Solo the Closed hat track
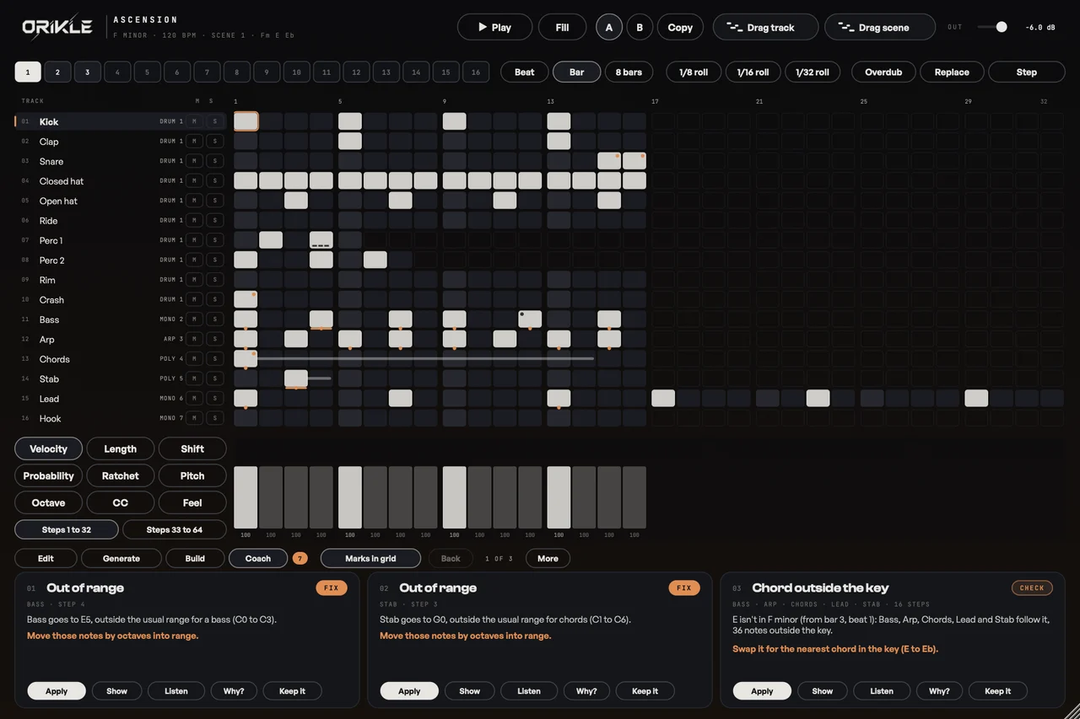Viewport: 1080px width, 719px height. point(215,180)
